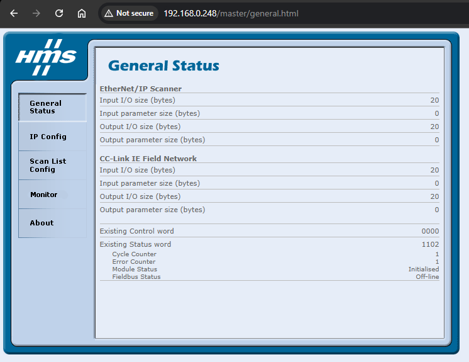Screen dimensions: 469x362
Task: Click the Fieldbus Status label
Action: (136, 276)
